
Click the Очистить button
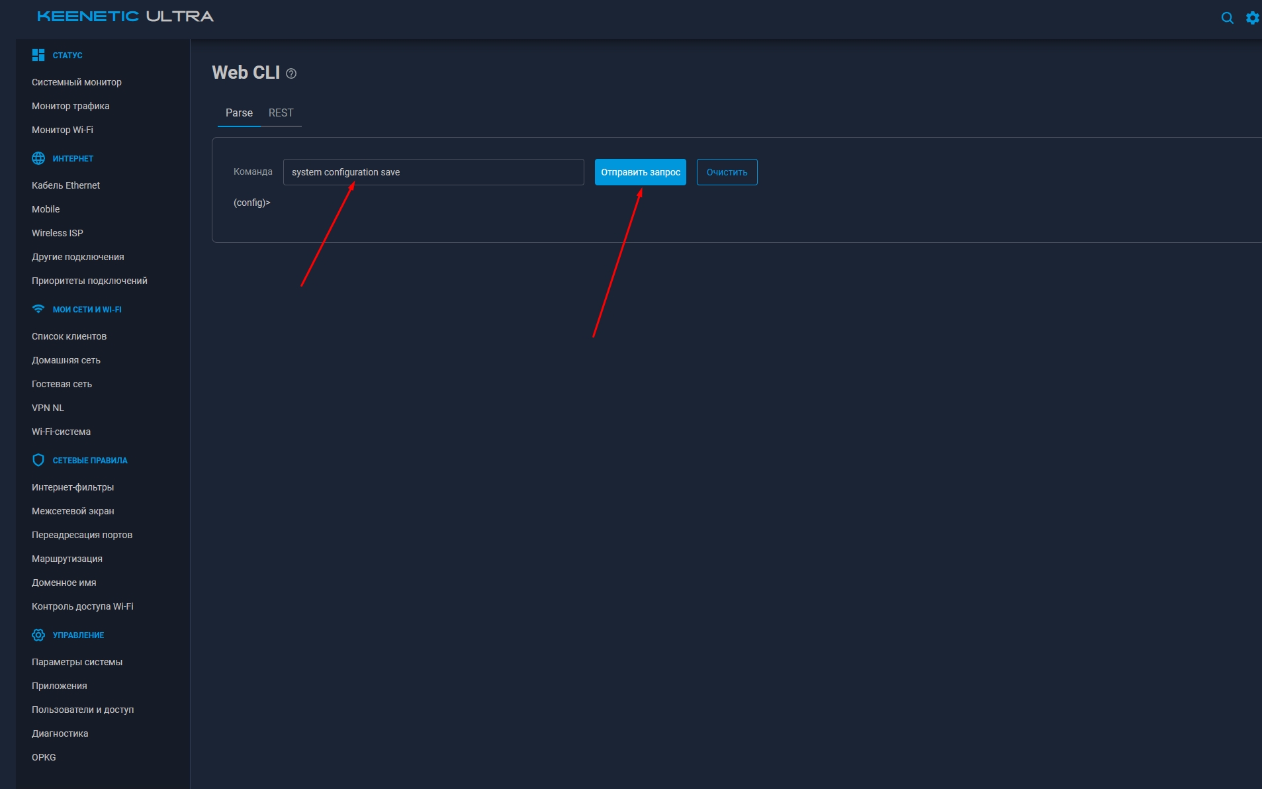(x=727, y=172)
